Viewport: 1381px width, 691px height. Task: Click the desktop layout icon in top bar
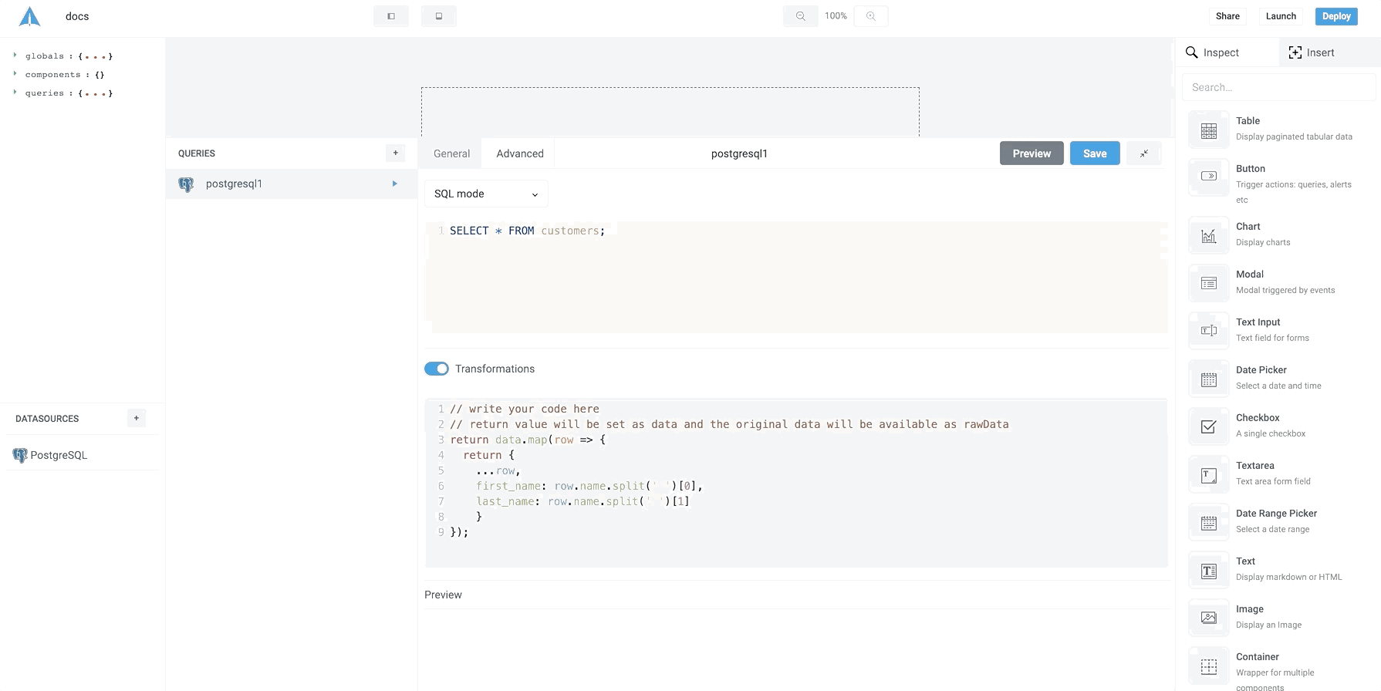click(391, 16)
